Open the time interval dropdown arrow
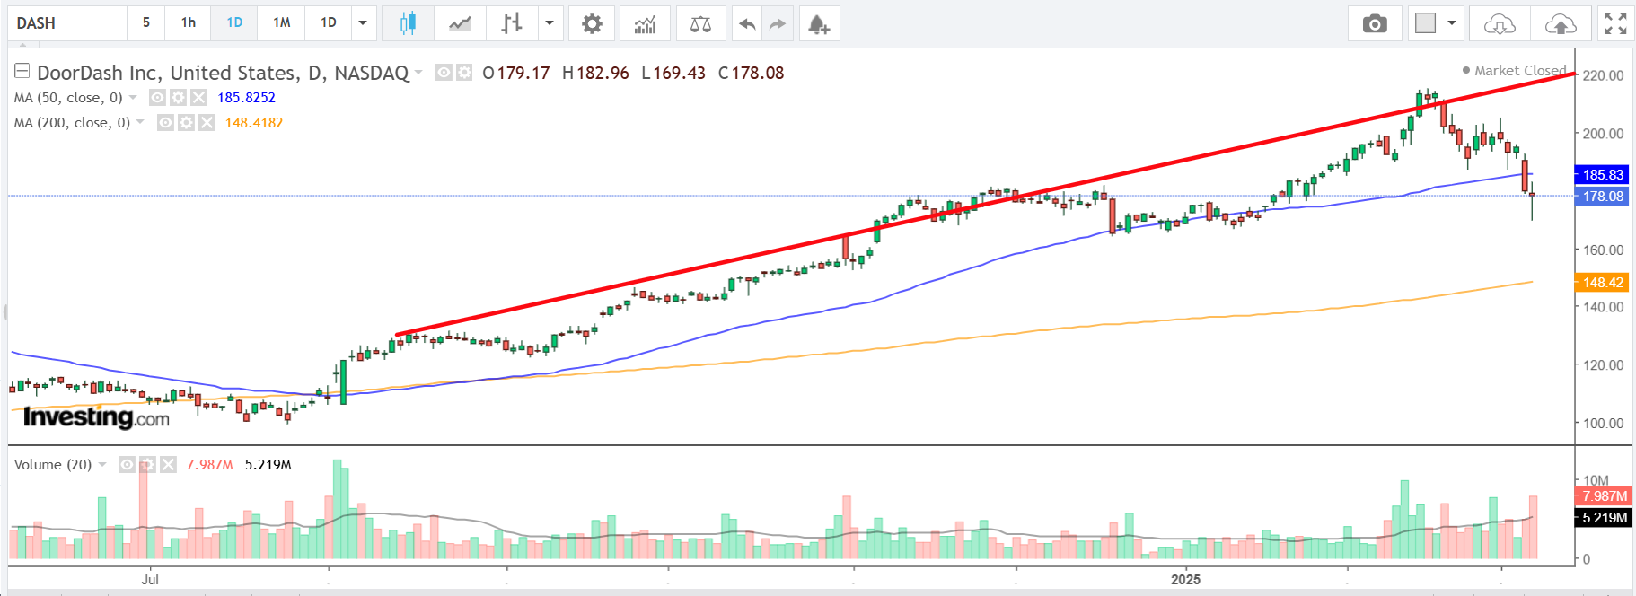 [363, 23]
